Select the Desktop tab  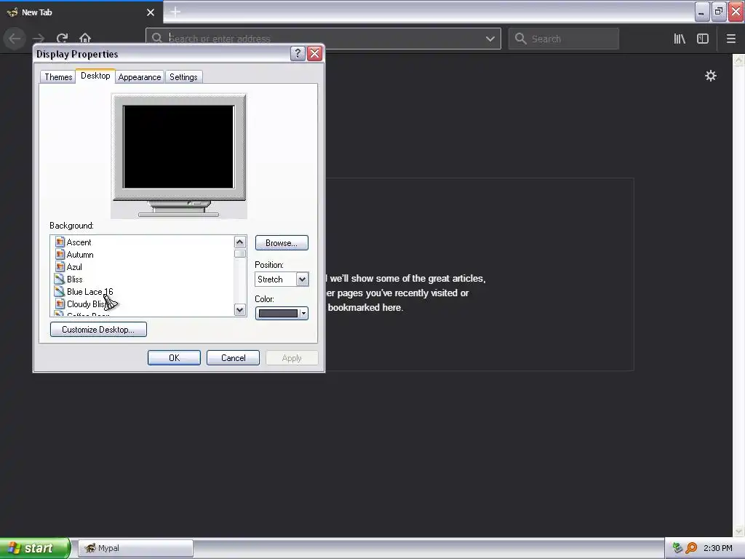[x=95, y=76]
